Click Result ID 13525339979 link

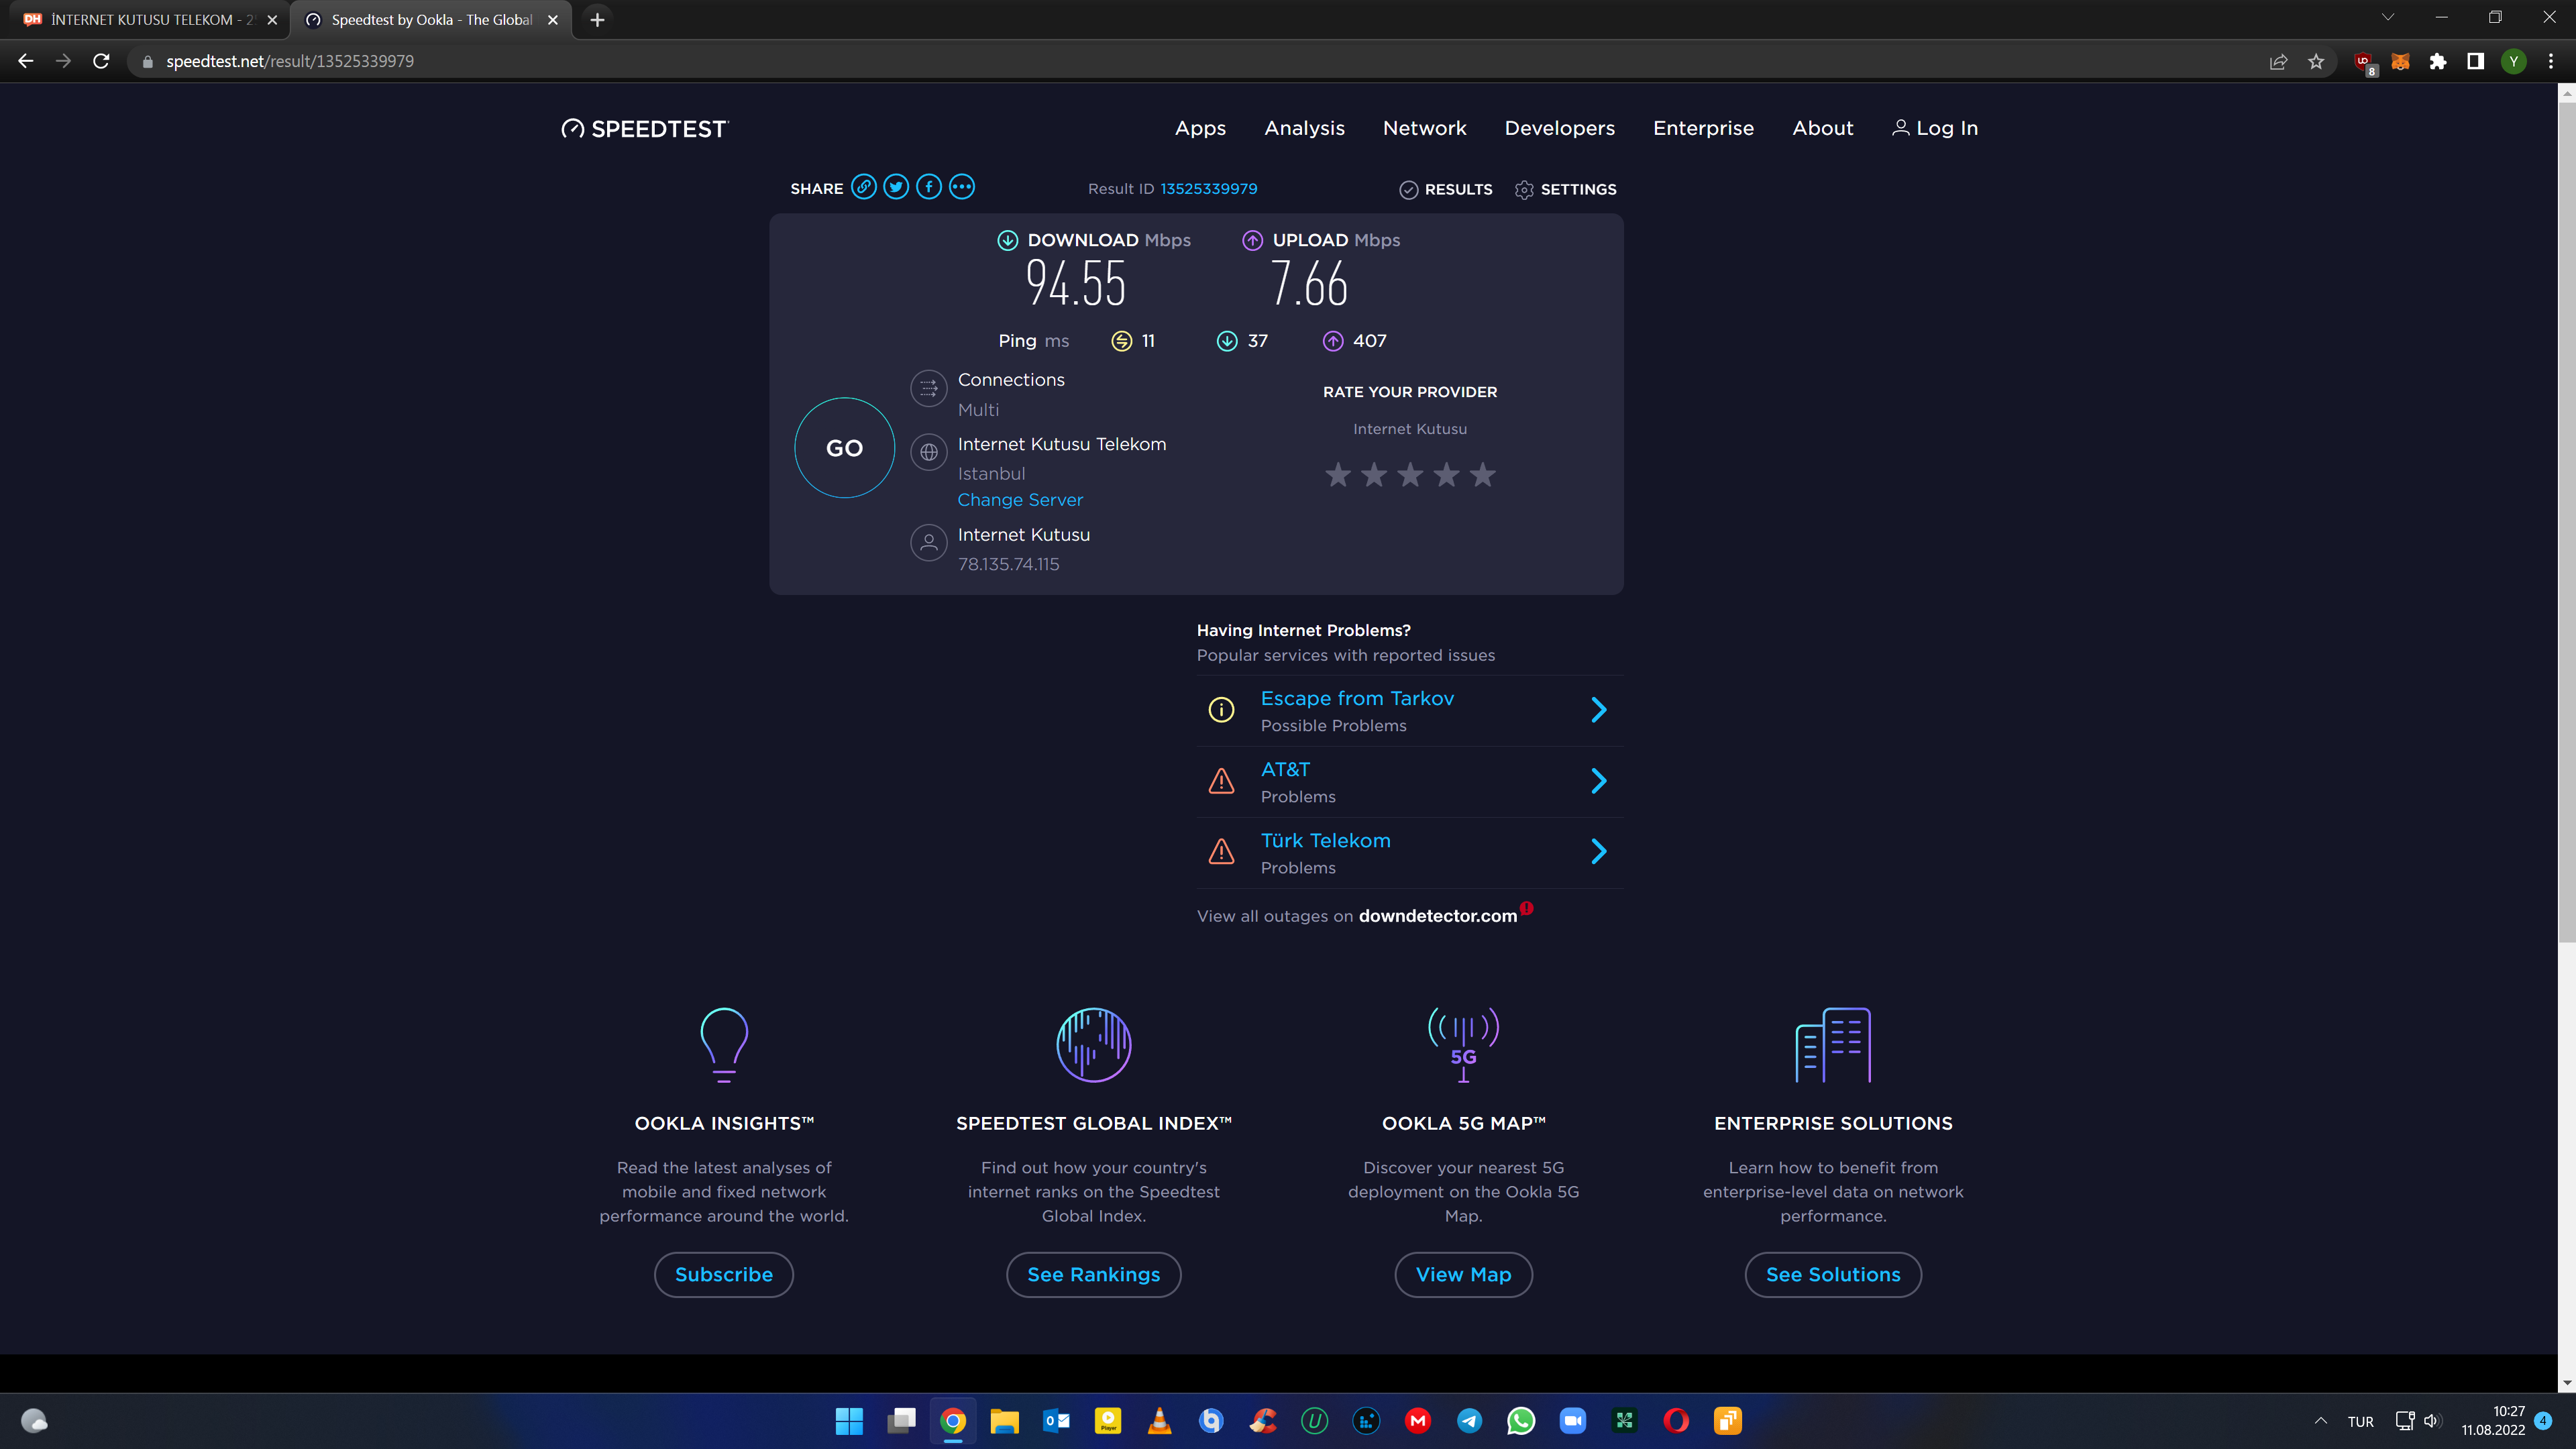pos(1208,189)
